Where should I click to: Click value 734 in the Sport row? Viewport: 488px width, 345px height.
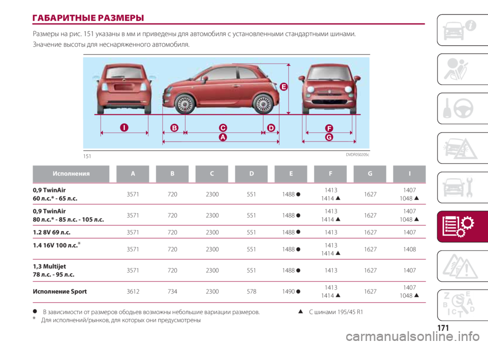click(172, 292)
